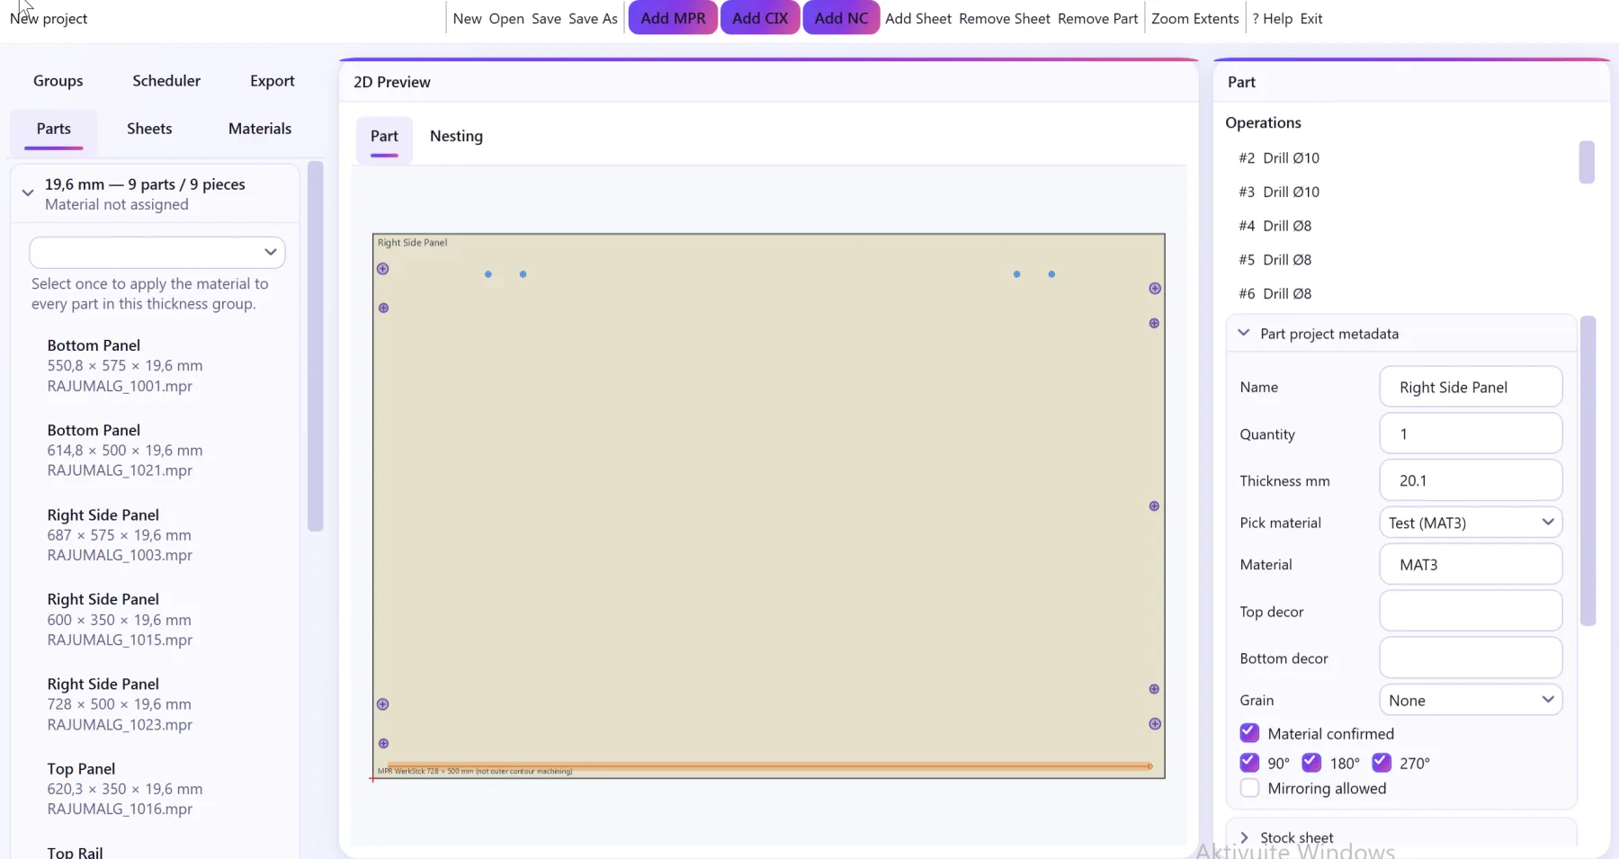Switch to the Nesting preview tab

tap(456, 136)
